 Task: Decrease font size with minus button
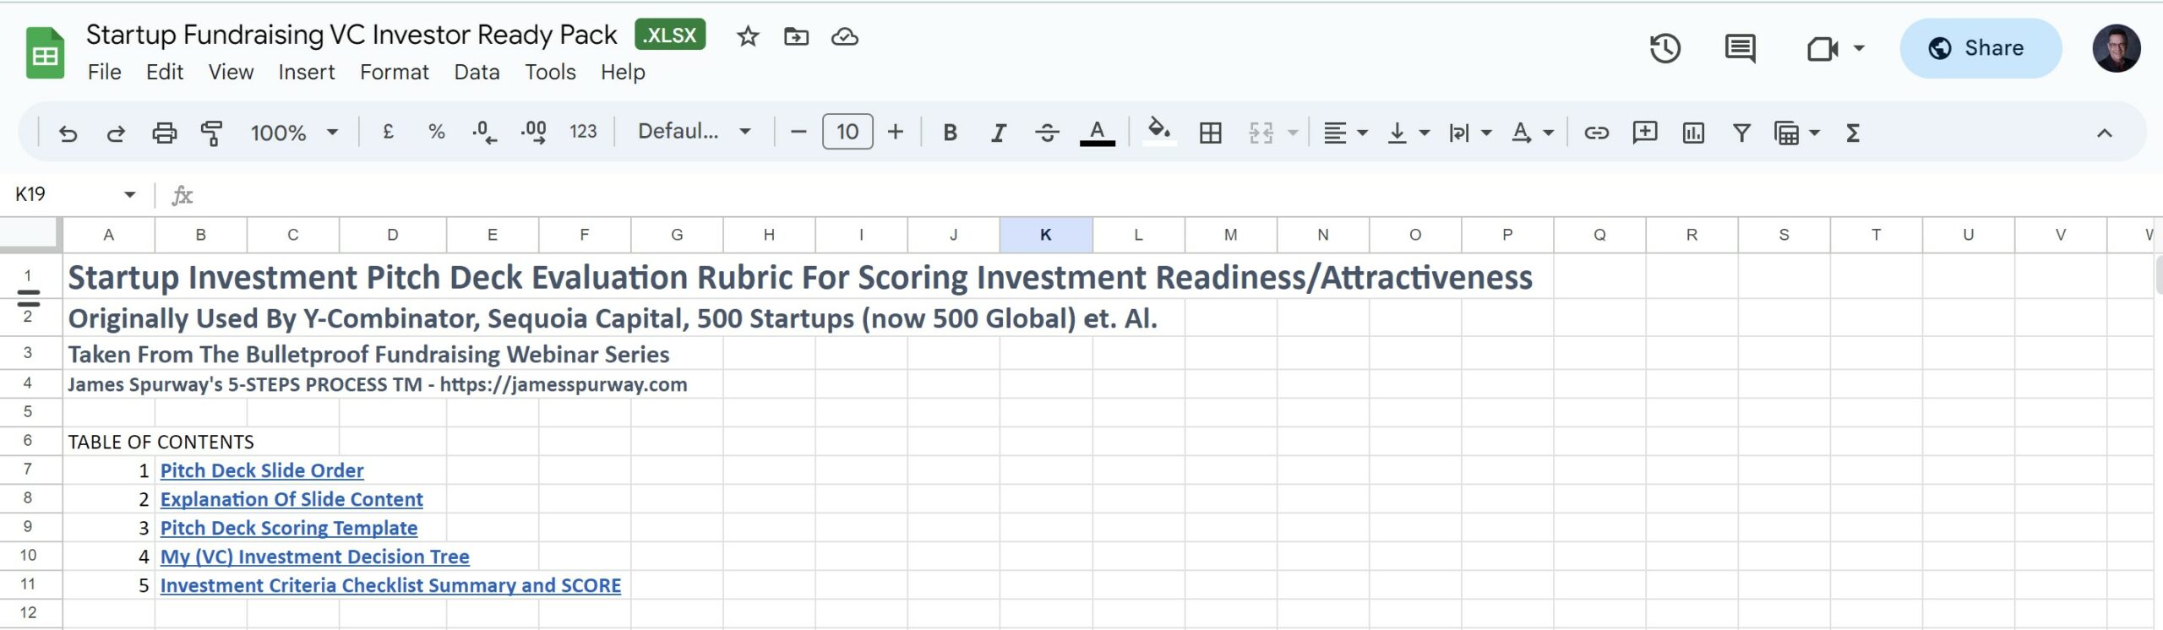click(x=798, y=132)
